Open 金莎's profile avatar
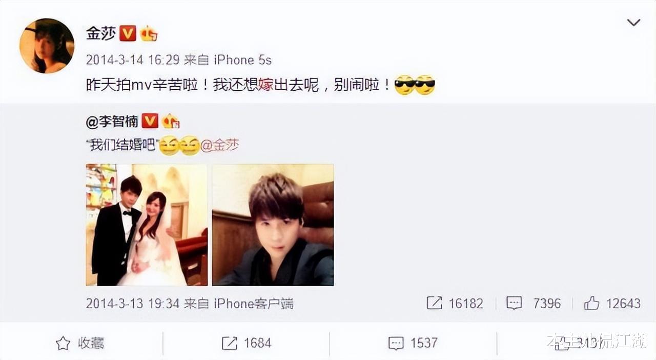 click(x=47, y=46)
